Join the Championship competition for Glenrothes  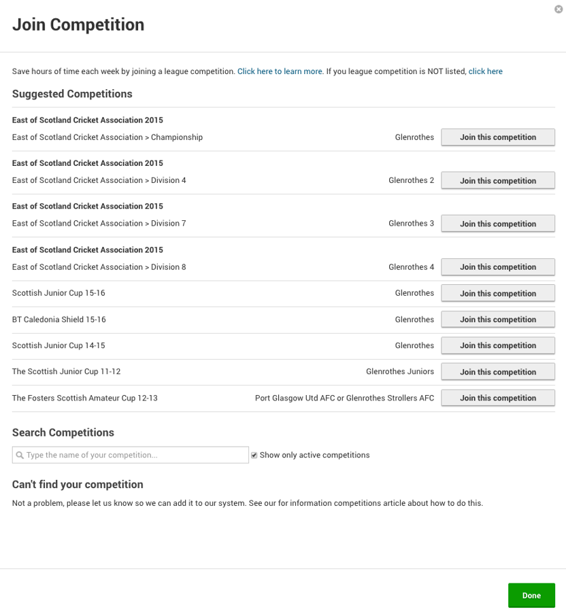[x=498, y=137]
